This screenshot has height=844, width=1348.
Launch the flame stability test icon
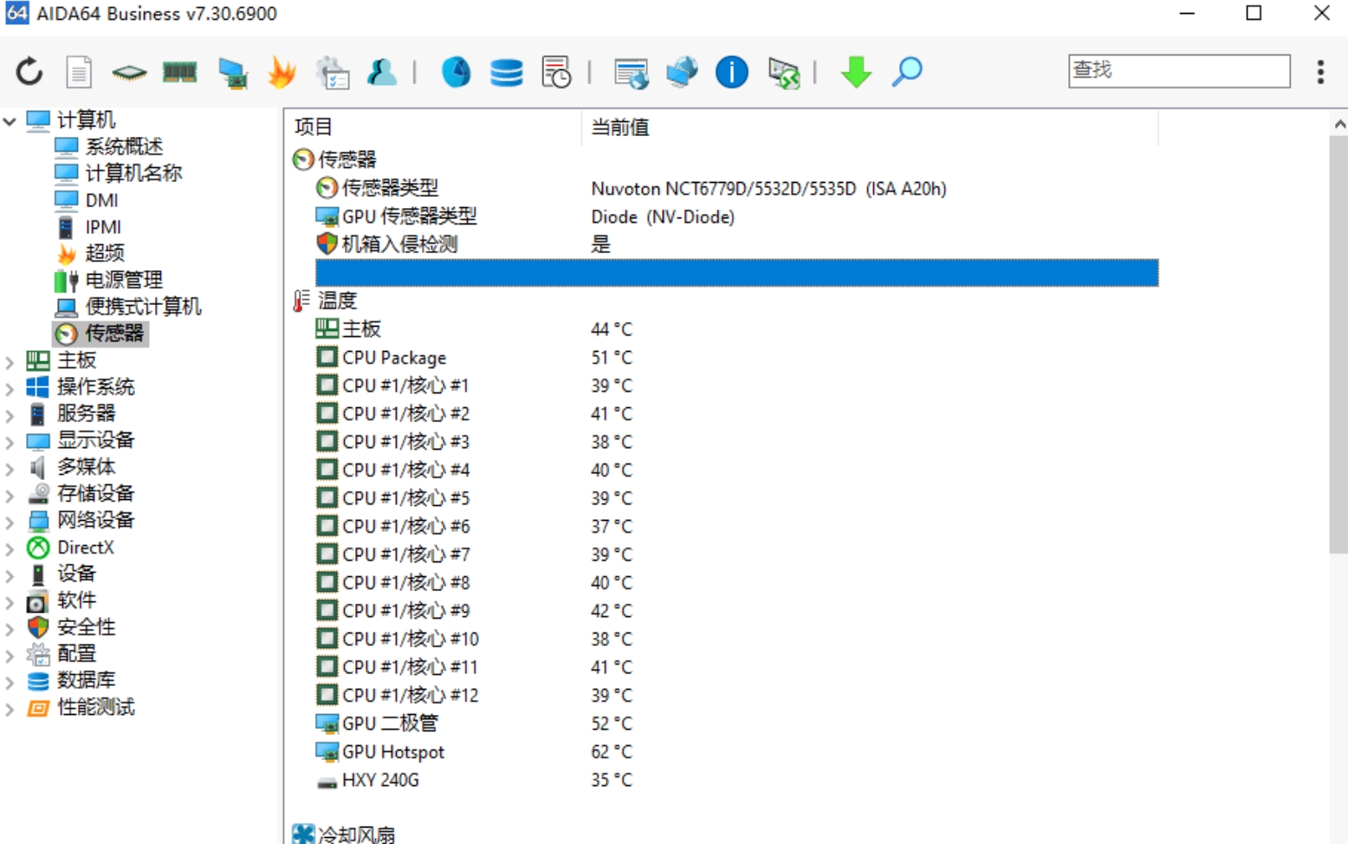pos(282,72)
